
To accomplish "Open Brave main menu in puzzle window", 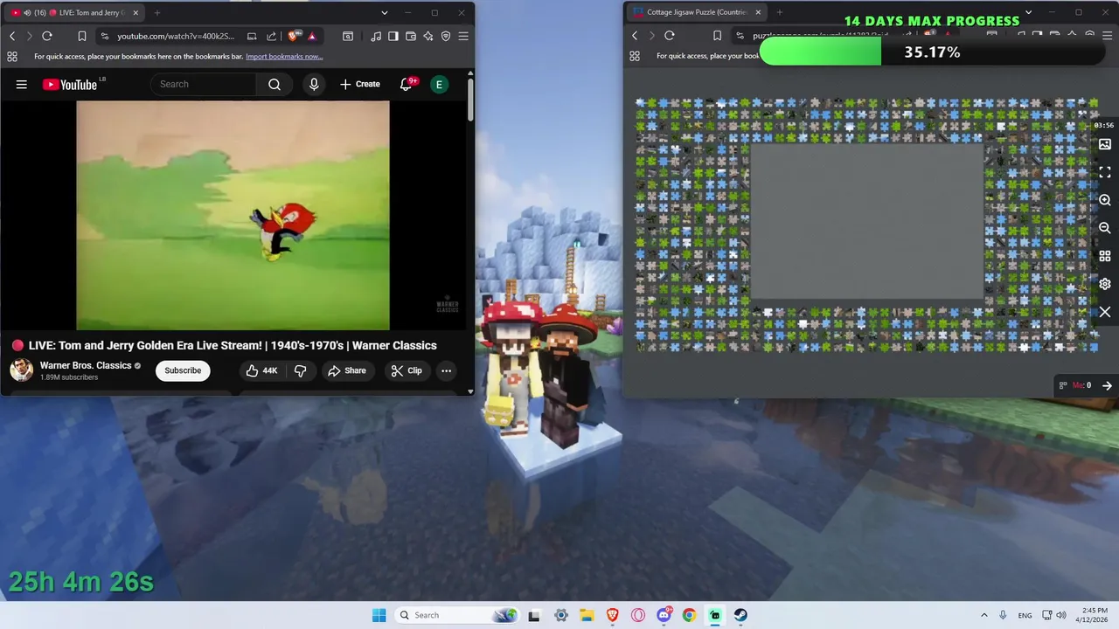I will [x=1107, y=36].
